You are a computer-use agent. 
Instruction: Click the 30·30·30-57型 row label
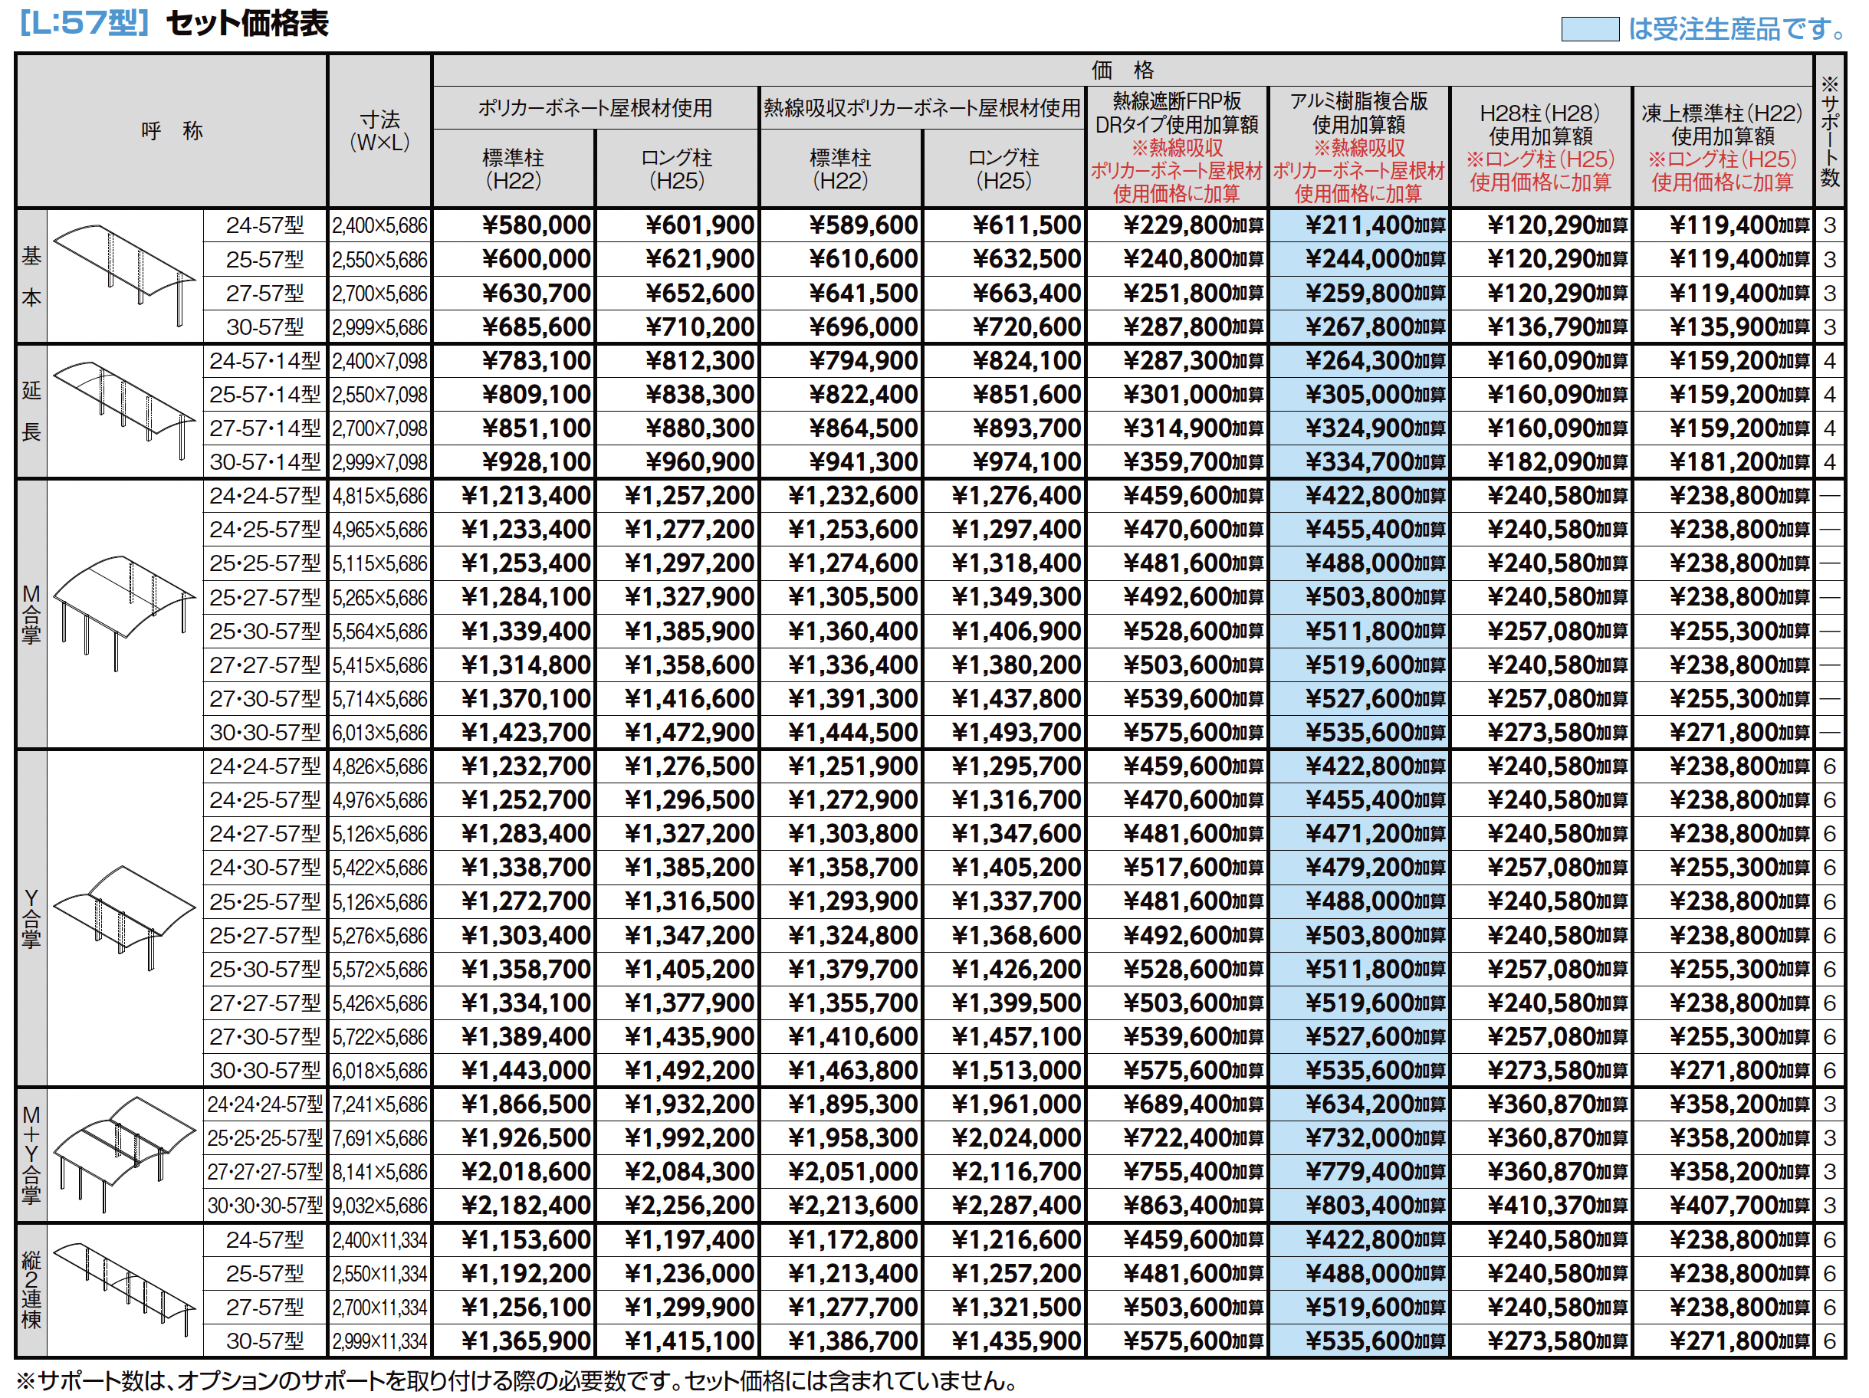[265, 1206]
